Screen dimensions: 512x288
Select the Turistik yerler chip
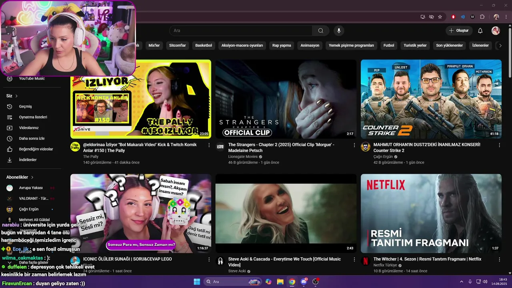click(415, 46)
